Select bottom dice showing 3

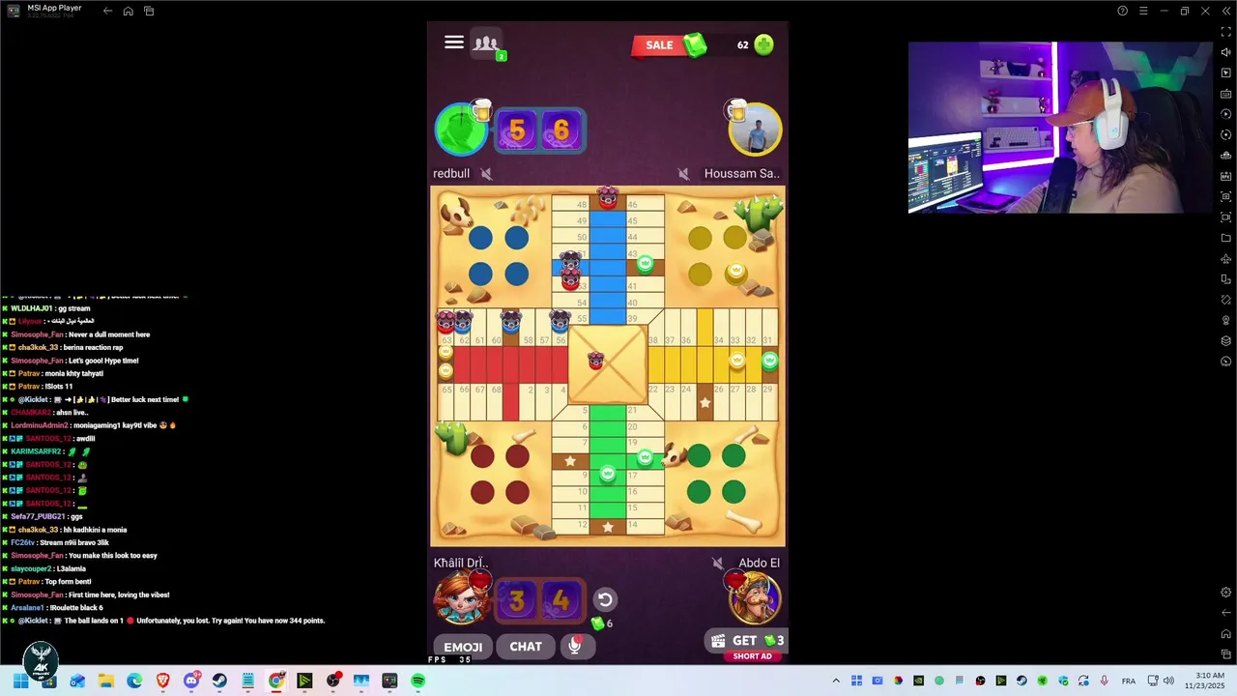coord(517,601)
